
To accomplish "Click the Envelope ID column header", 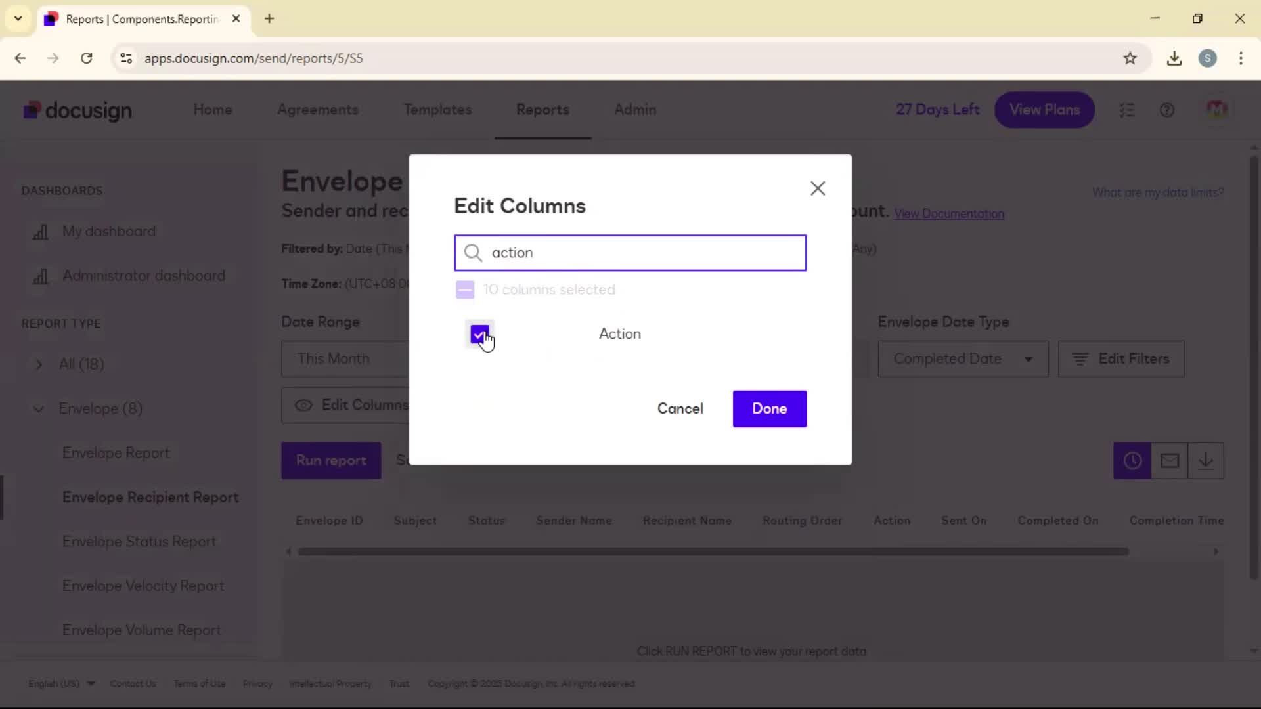I will tap(329, 521).
